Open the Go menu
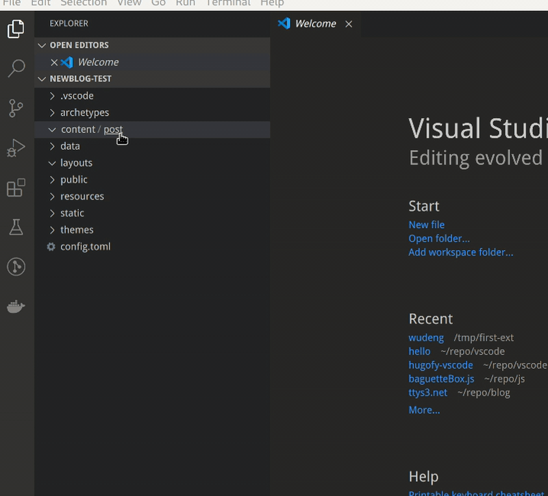548x496 pixels. click(x=158, y=3)
